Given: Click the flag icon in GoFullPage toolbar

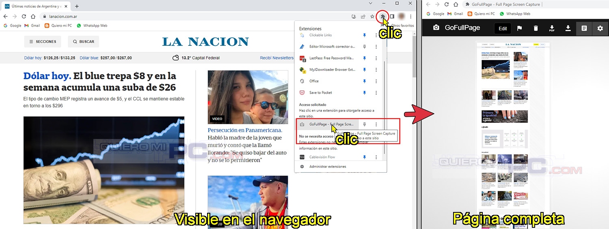Looking at the screenshot, I should 519,28.
